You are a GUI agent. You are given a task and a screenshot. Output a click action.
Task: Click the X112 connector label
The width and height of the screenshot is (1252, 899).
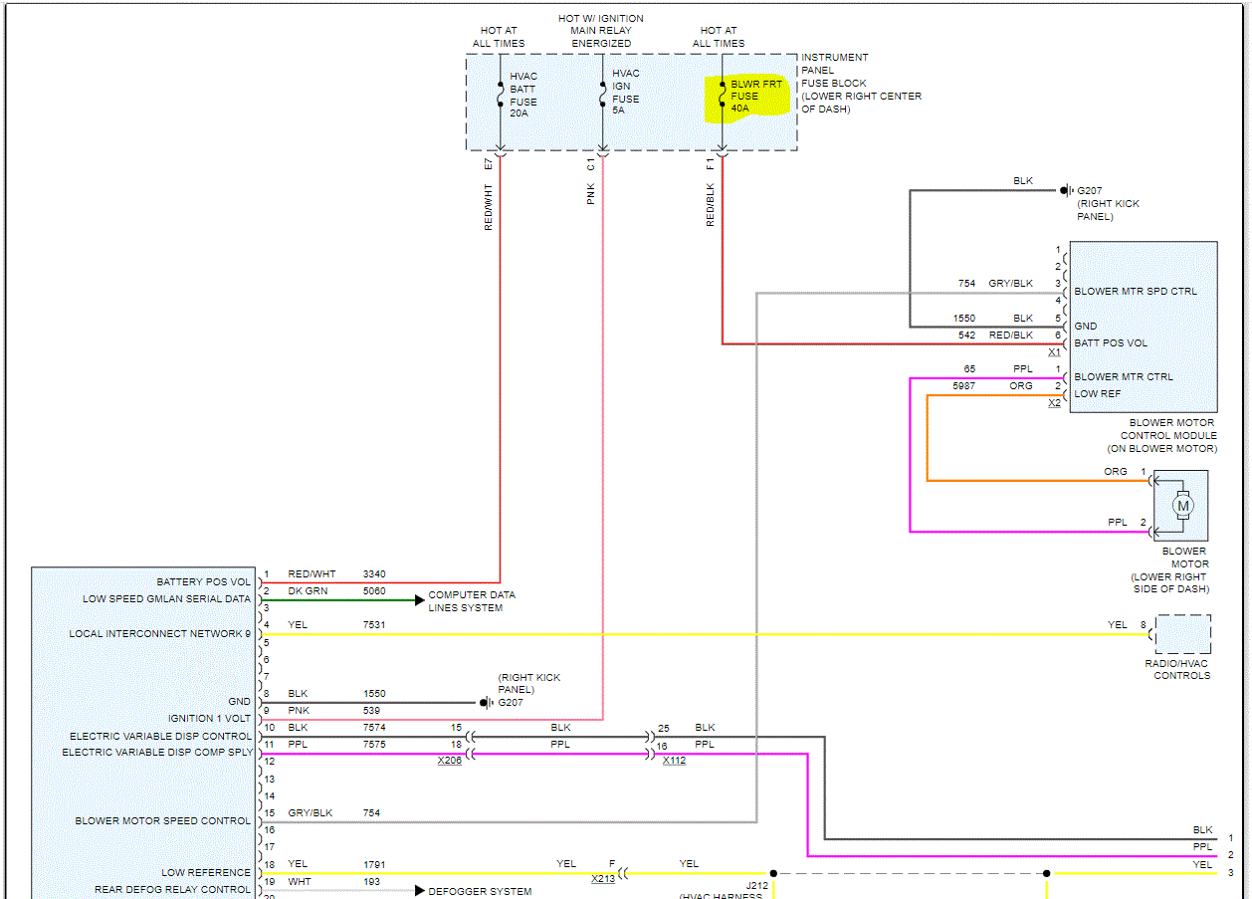pyautogui.click(x=675, y=761)
